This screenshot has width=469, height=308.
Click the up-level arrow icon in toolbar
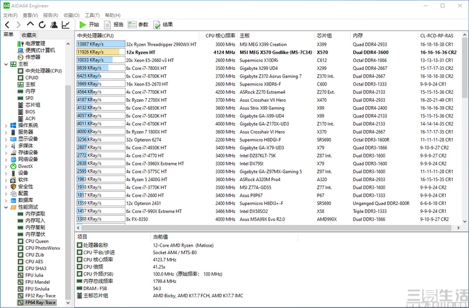coord(30,25)
